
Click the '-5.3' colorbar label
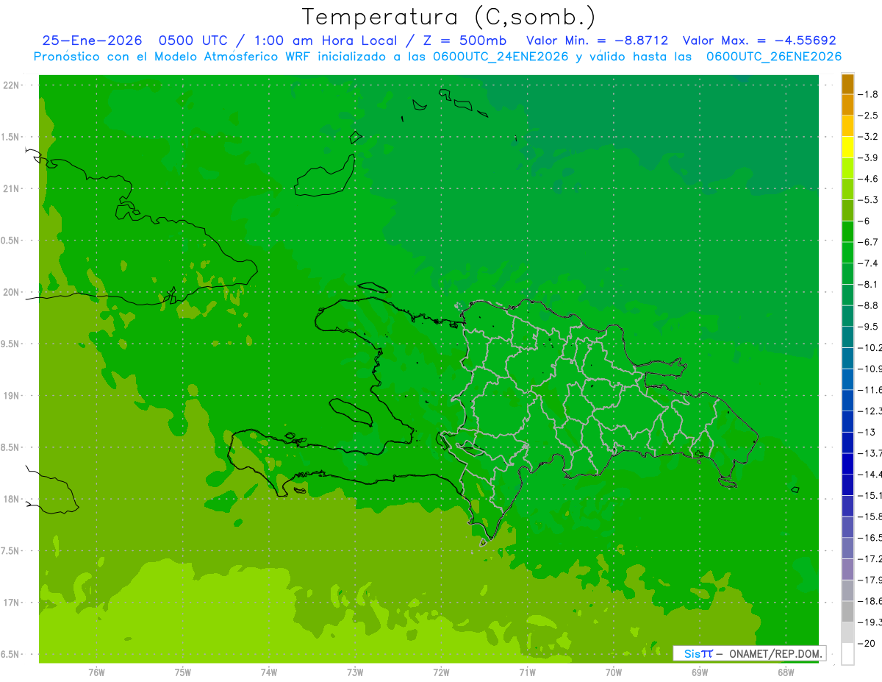coord(868,200)
